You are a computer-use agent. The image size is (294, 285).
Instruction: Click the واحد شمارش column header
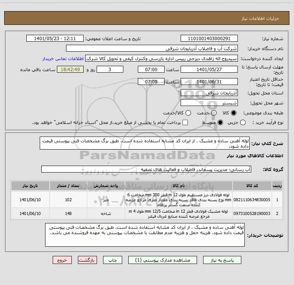pyautogui.click(x=106, y=186)
